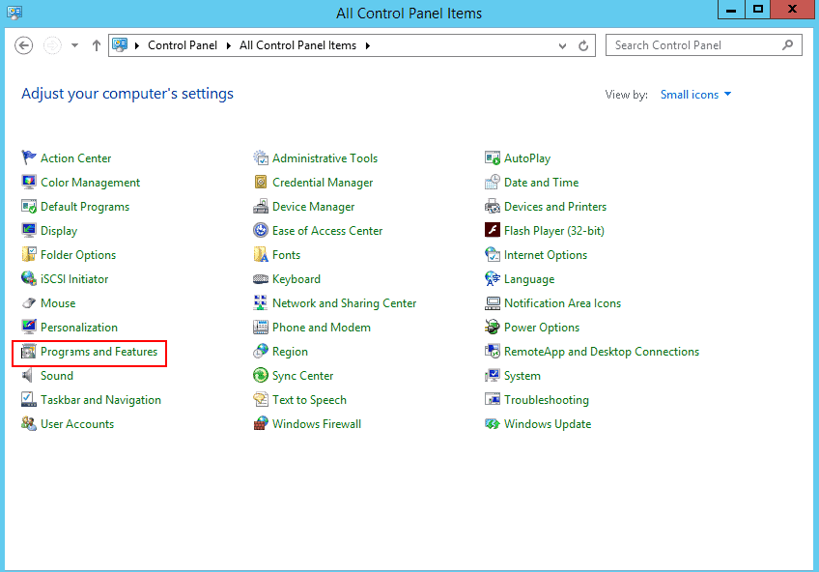Click the Fonts folder icon
The height and width of the screenshot is (572, 819).
(x=261, y=254)
